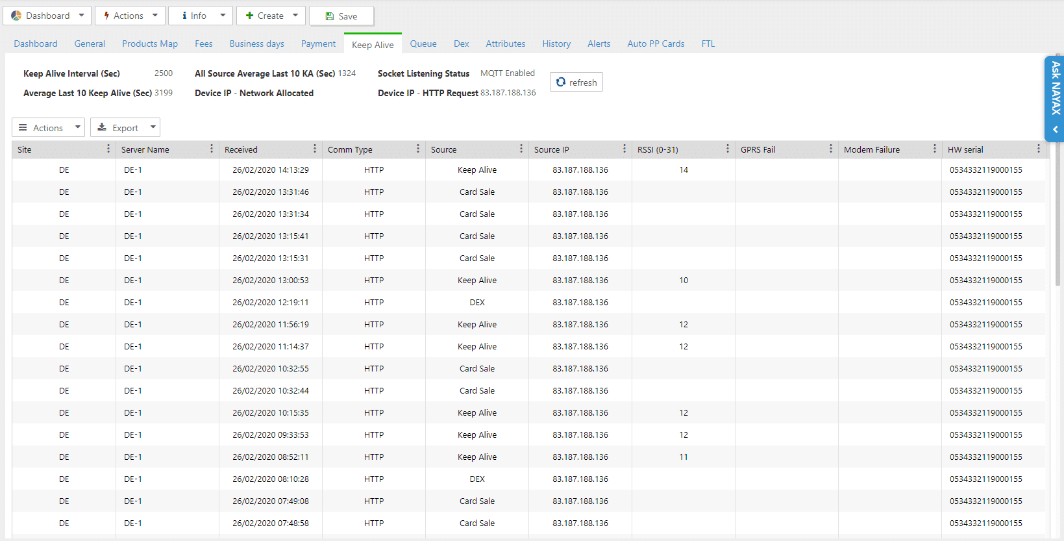Click the Ask NAYAX panel chevron
This screenshot has width=1064, height=541.
tap(1056, 129)
